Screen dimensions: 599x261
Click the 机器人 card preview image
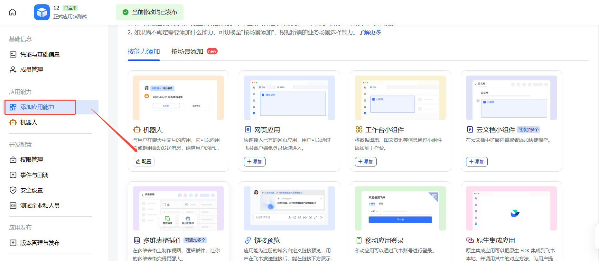[x=178, y=98]
